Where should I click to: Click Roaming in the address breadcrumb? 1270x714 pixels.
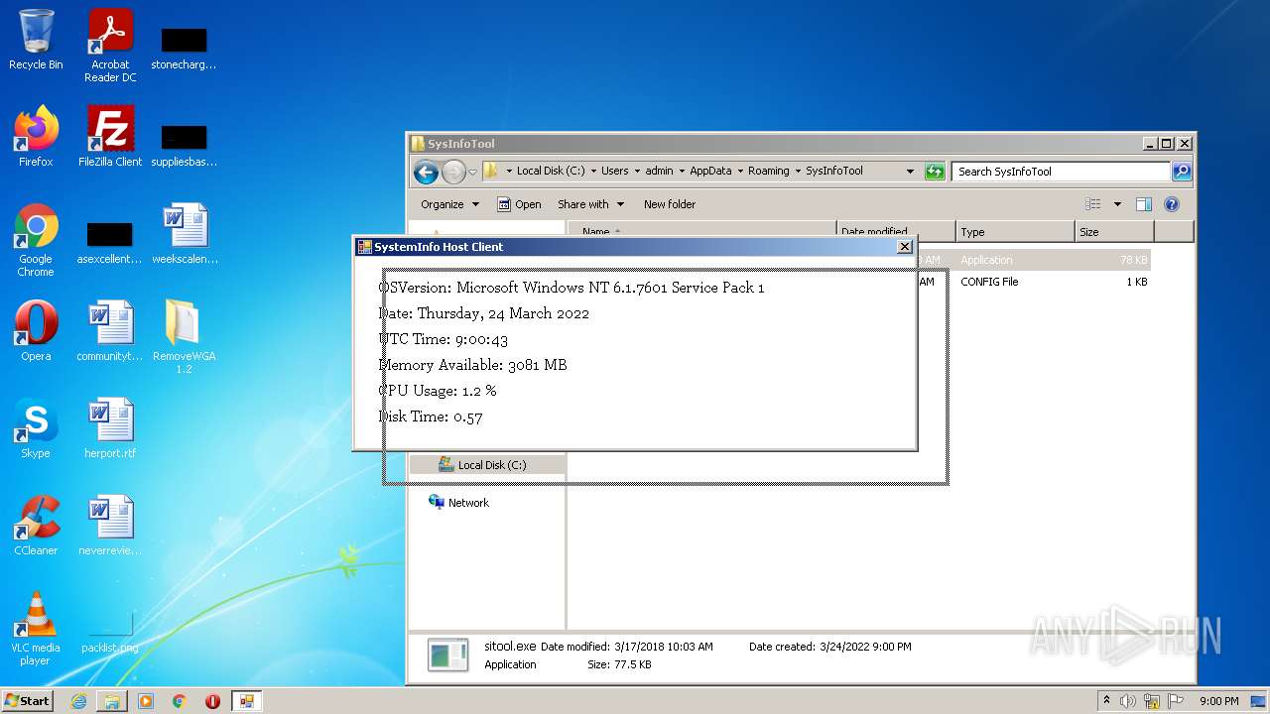pyautogui.click(x=769, y=171)
